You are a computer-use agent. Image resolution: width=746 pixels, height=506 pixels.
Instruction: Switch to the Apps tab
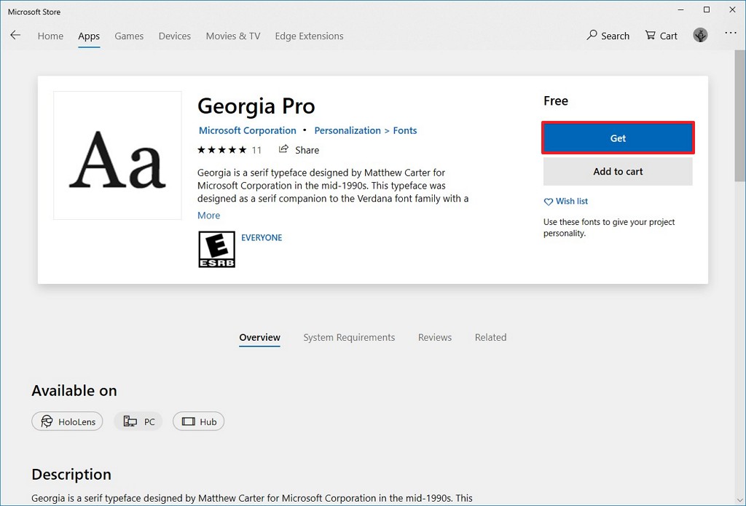89,36
